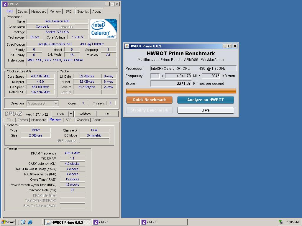
Task: Click the Level 2 cache value 512 KBytes
Action: point(87,87)
